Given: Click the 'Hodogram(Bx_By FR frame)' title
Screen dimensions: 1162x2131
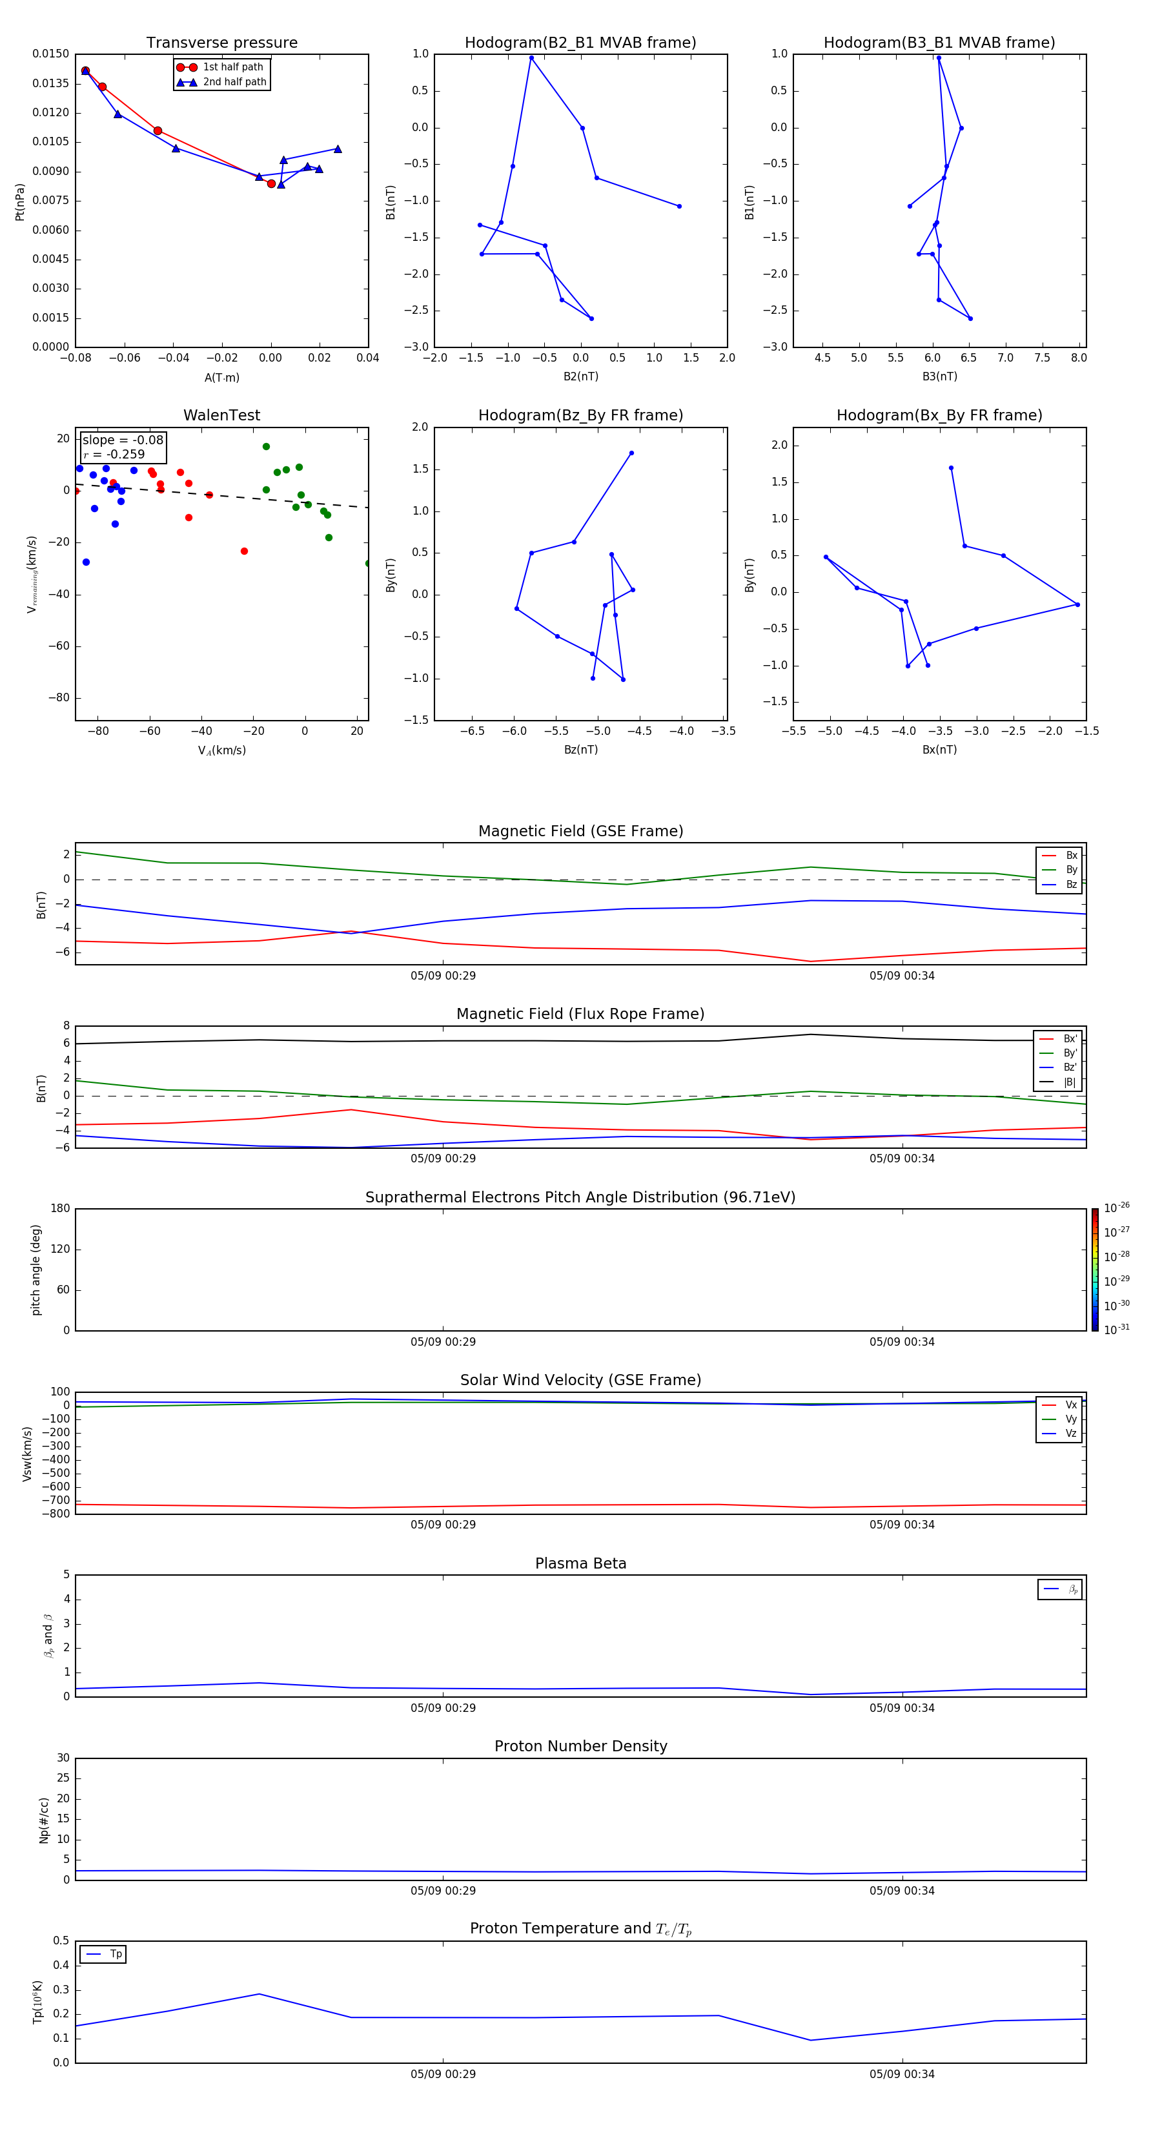Looking at the screenshot, I should (x=939, y=415).
